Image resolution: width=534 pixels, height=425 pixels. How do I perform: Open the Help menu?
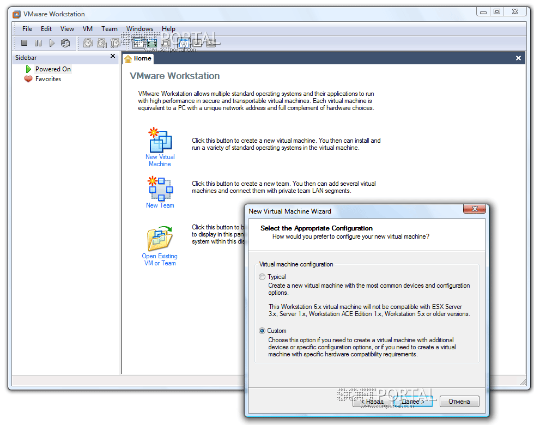(x=168, y=29)
